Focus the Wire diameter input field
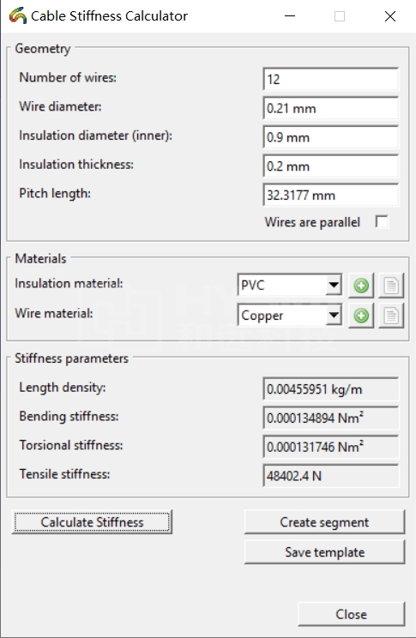The image size is (416, 638). coord(331,108)
